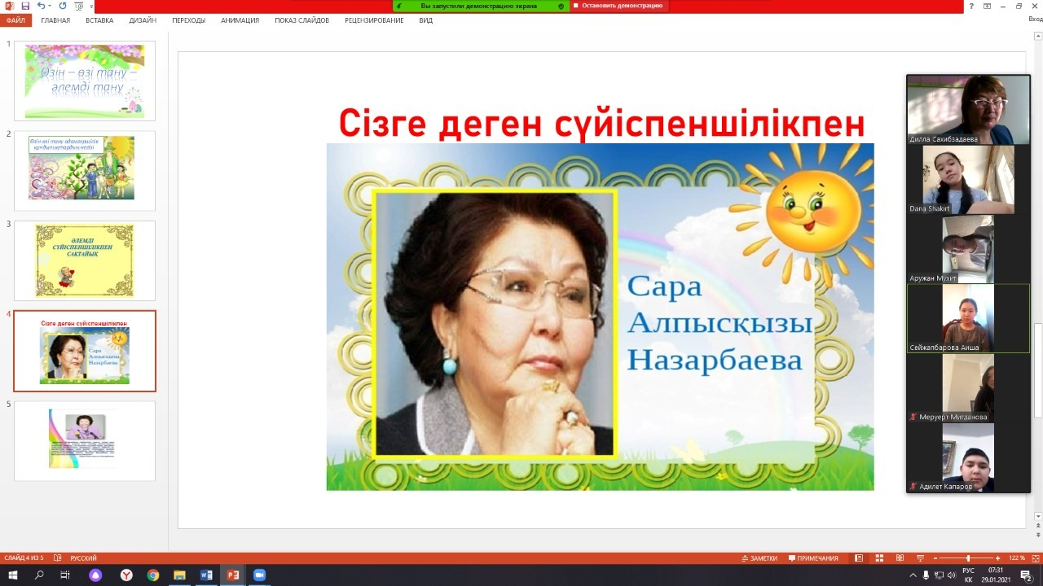Fit slide to current window icon
Viewport: 1043px width, 586px height.
coord(1035,558)
